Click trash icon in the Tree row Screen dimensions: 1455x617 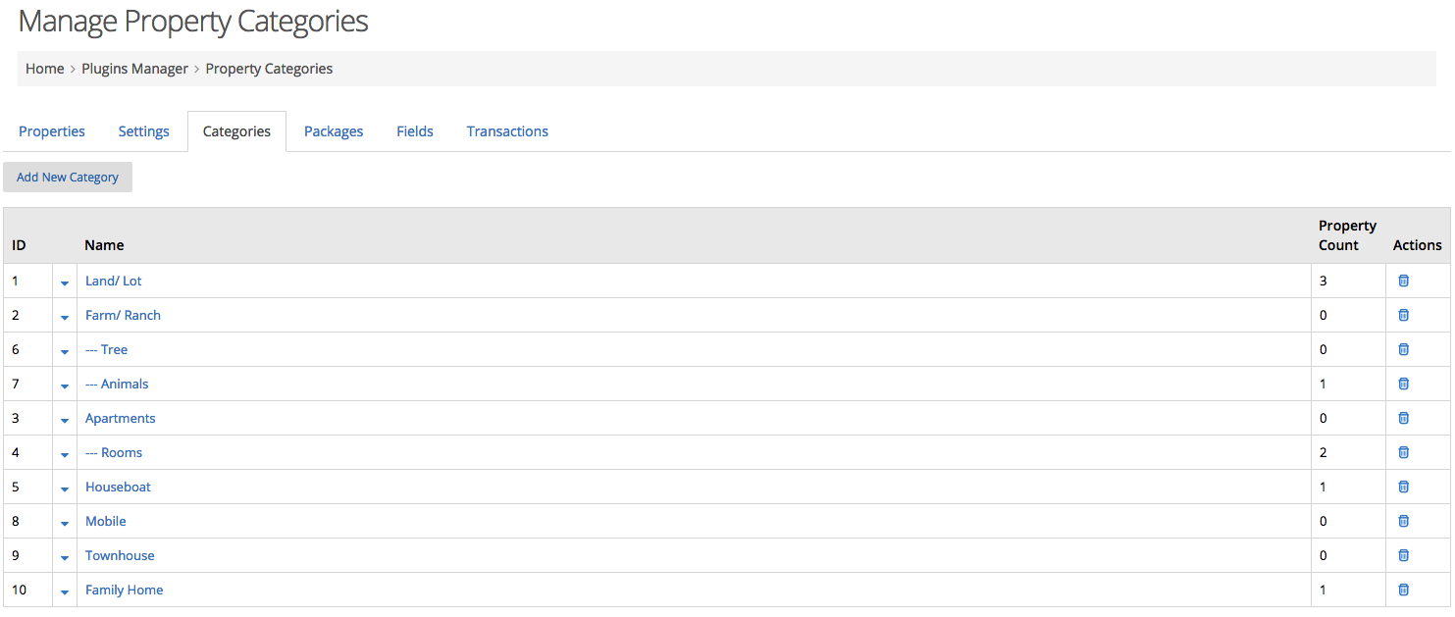pyautogui.click(x=1403, y=349)
